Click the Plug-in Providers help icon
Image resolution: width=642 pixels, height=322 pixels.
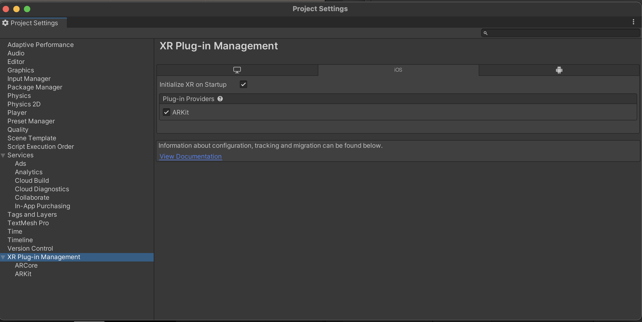[220, 99]
